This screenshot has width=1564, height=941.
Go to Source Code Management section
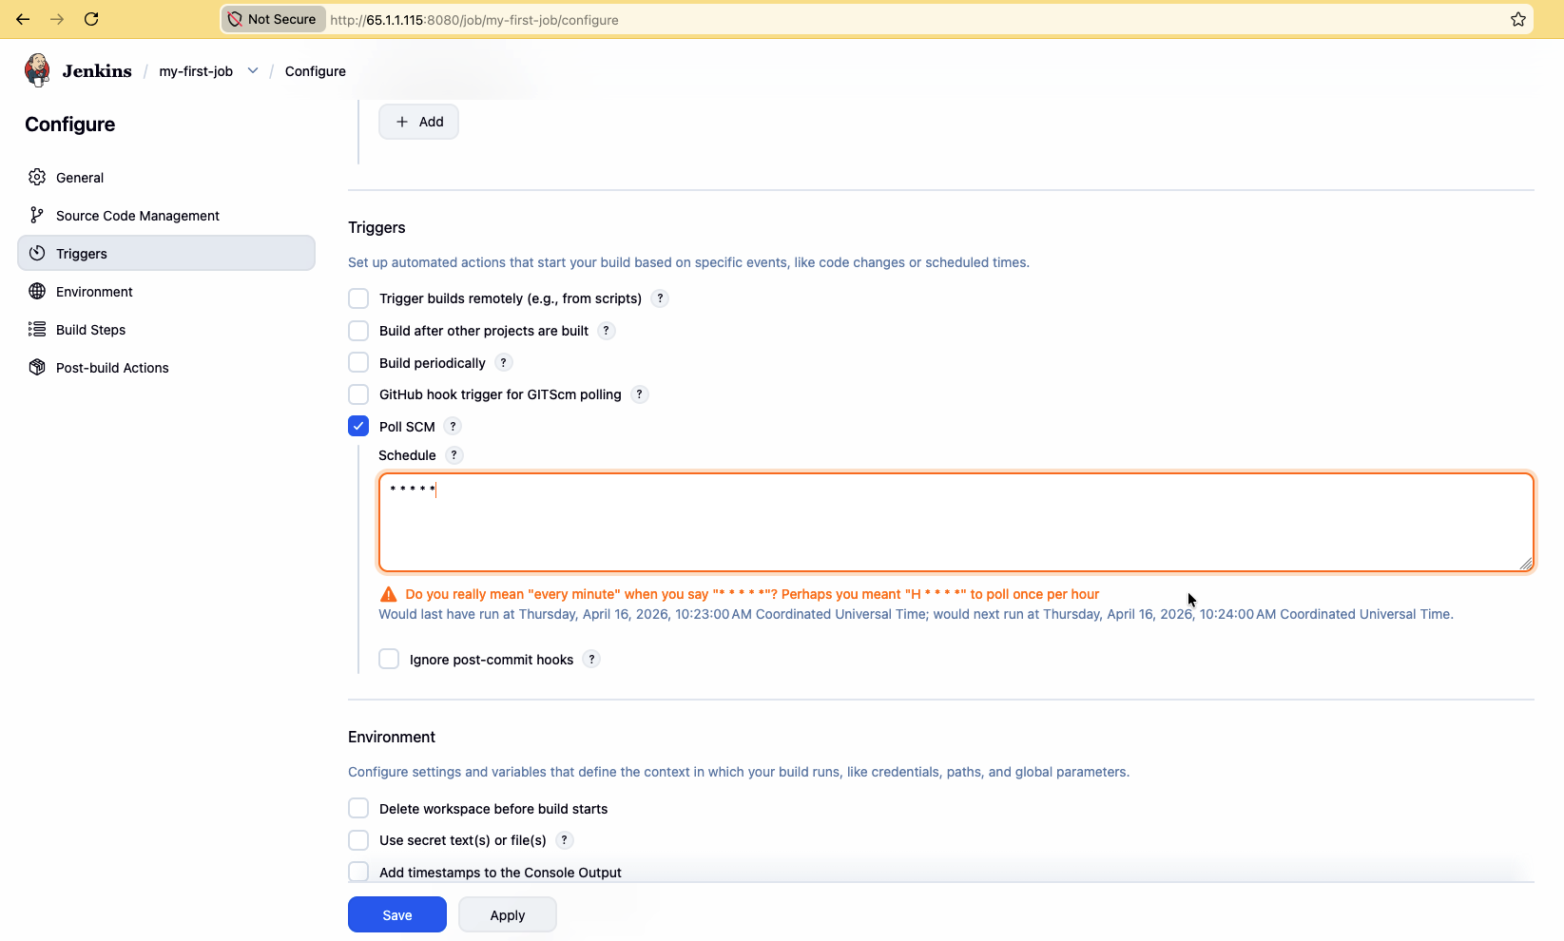point(166,216)
